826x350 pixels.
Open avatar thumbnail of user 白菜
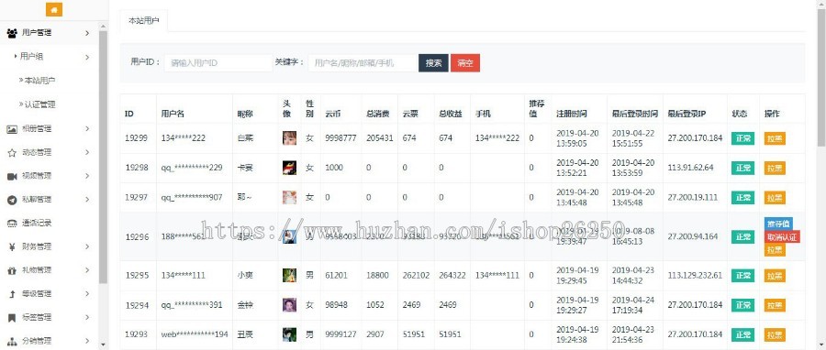point(289,138)
